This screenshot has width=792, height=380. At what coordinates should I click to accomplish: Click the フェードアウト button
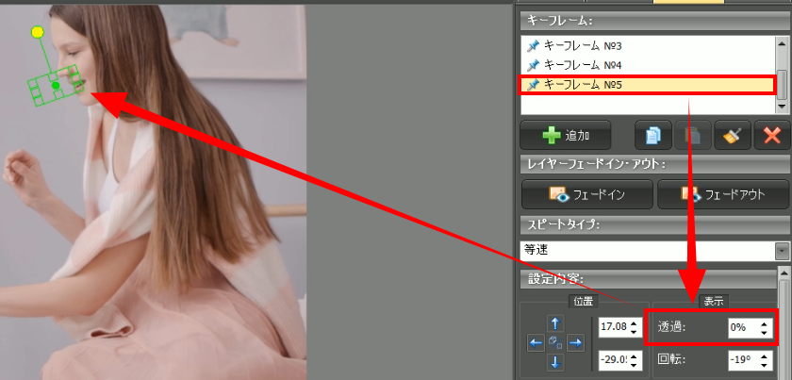(722, 194)
